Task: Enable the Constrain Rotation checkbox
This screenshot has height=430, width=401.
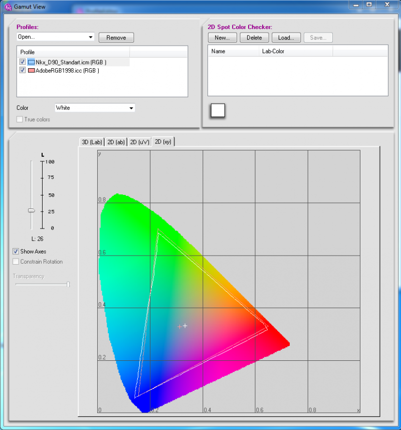Action: [16, 261]
